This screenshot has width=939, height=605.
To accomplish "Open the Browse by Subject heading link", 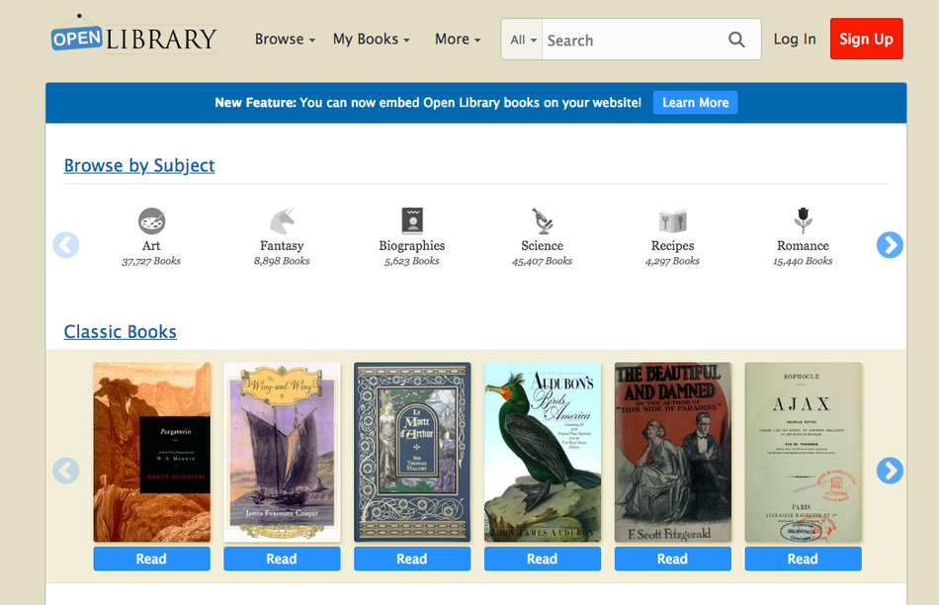I will point(139,165).
